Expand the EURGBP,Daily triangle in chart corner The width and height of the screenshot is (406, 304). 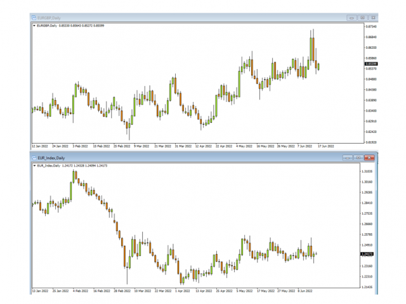coord(34,26)
